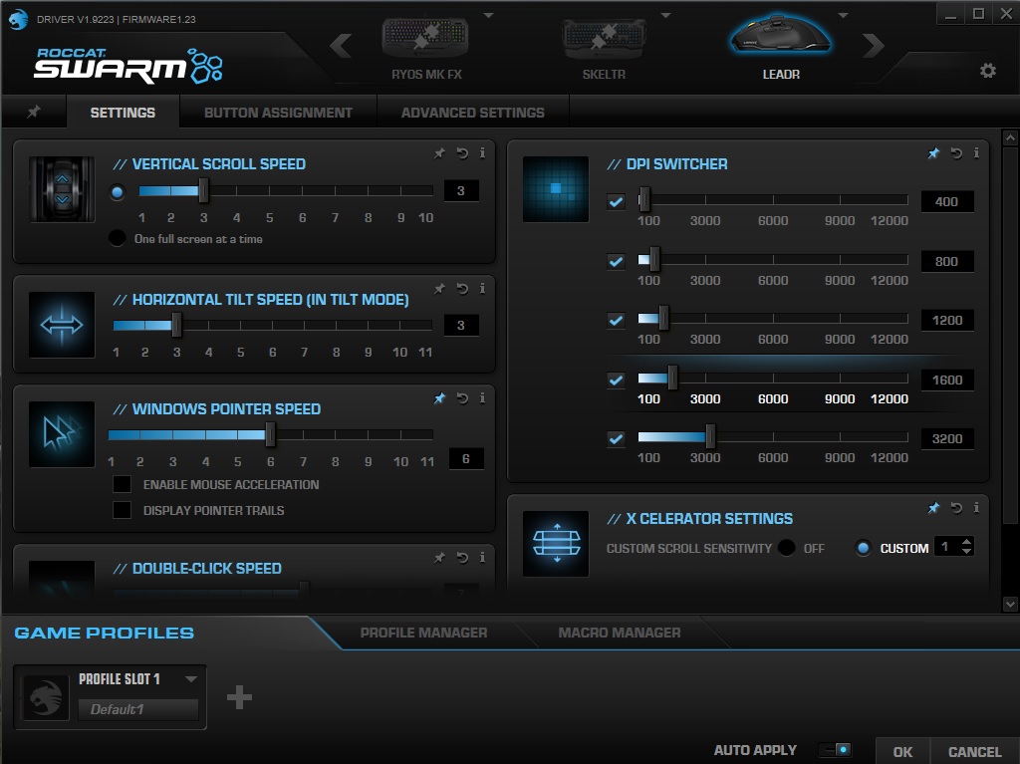The width and height of the screenshot is (1020, 764).
Task: Show info for Windows Pointer Speed
Action: (482, 397)
